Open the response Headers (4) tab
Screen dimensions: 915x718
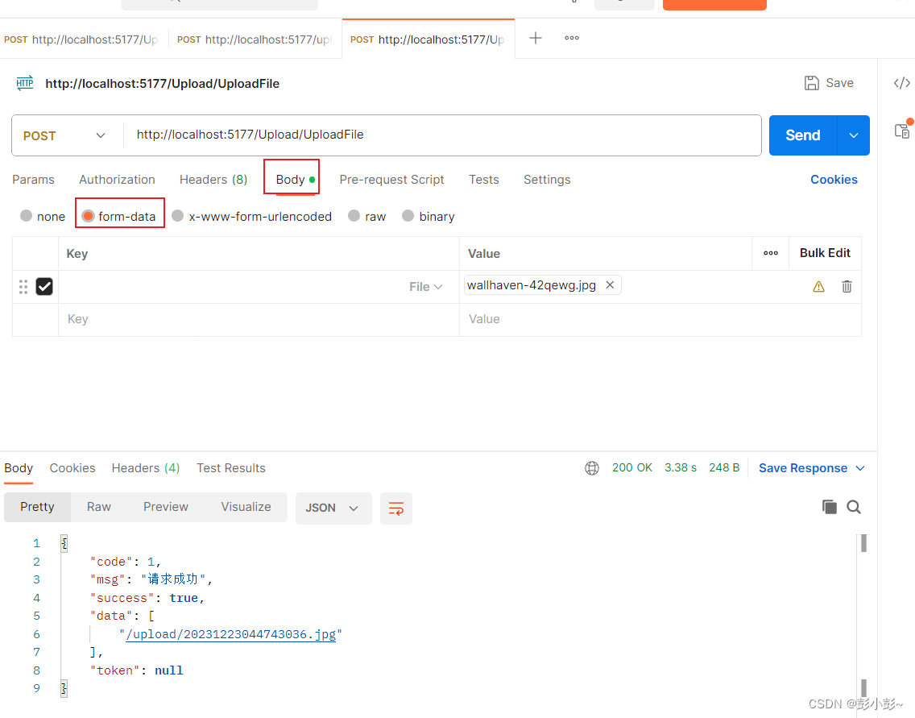[x=146, y=468]
